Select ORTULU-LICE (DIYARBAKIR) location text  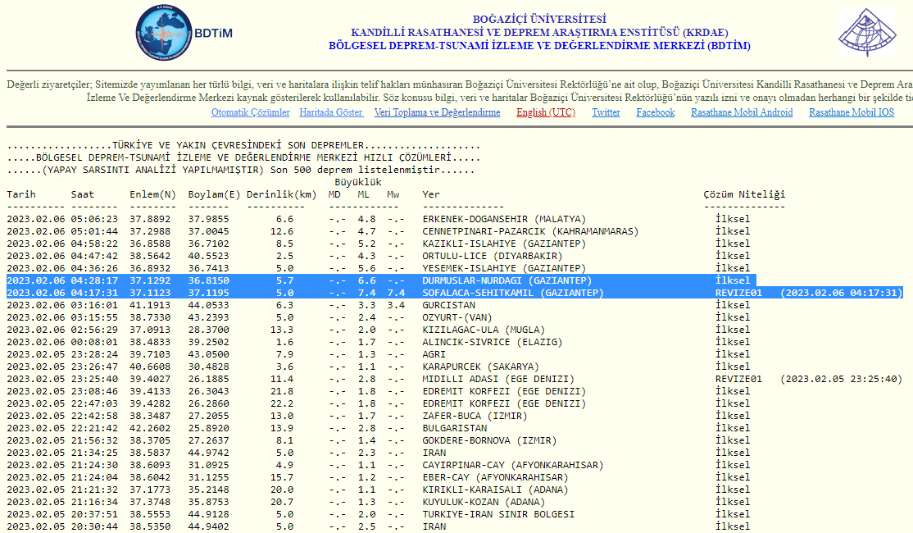pyautogui.click(x=493, y=256)
